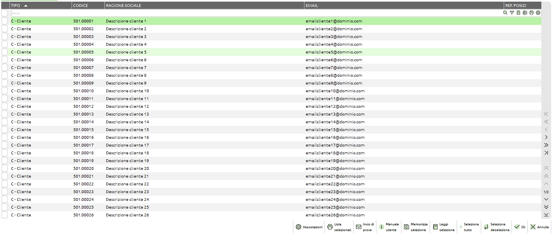Select checkbox for row 501.00010

coord(5,91)
